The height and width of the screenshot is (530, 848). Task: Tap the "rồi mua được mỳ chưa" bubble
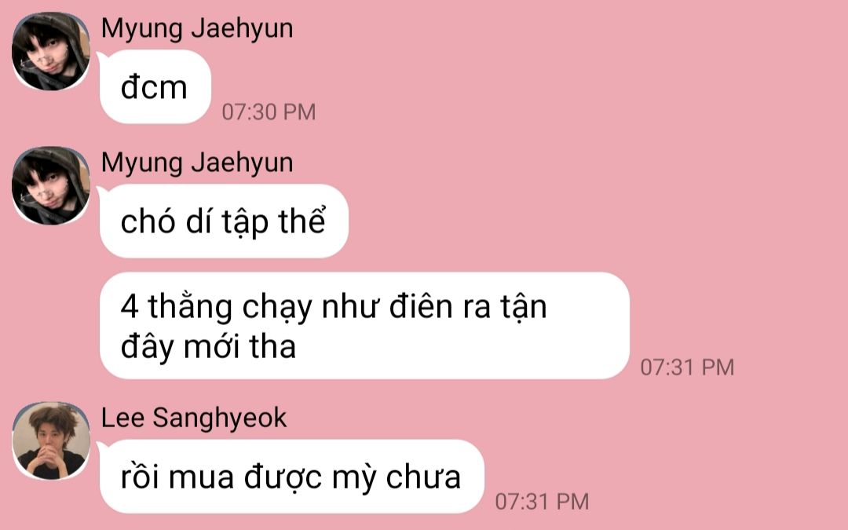tap(292, 477)
